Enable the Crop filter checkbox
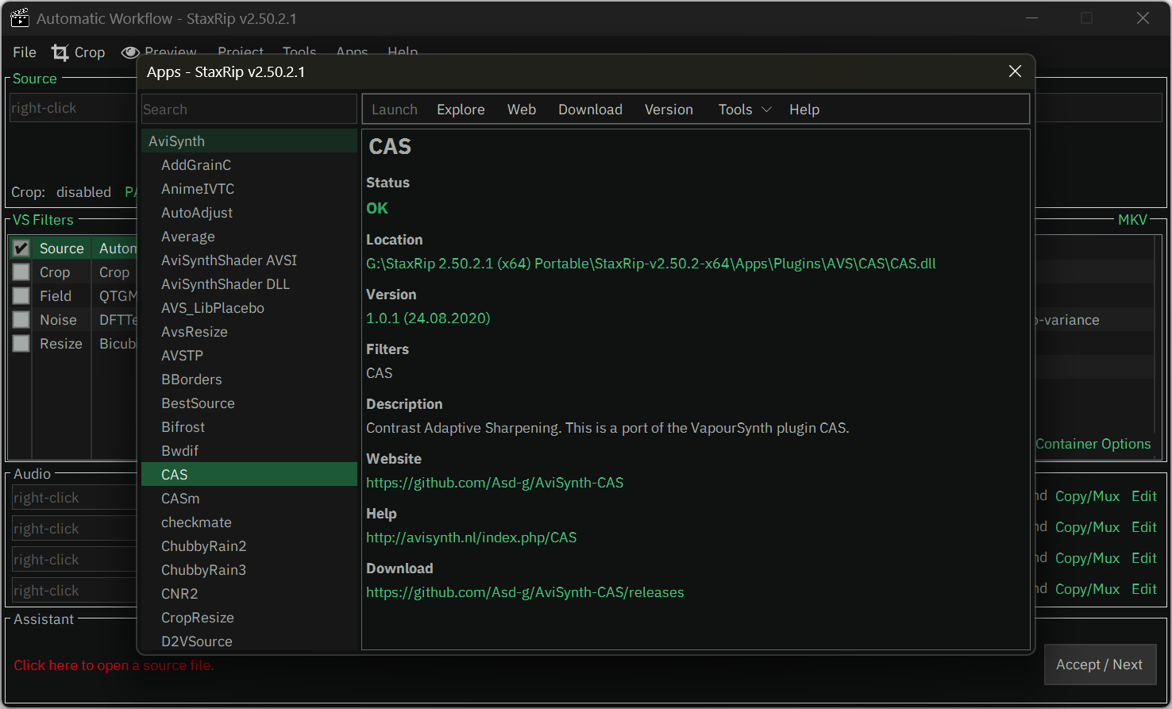This screenshot has height=709, width=1172. [21, 272]
